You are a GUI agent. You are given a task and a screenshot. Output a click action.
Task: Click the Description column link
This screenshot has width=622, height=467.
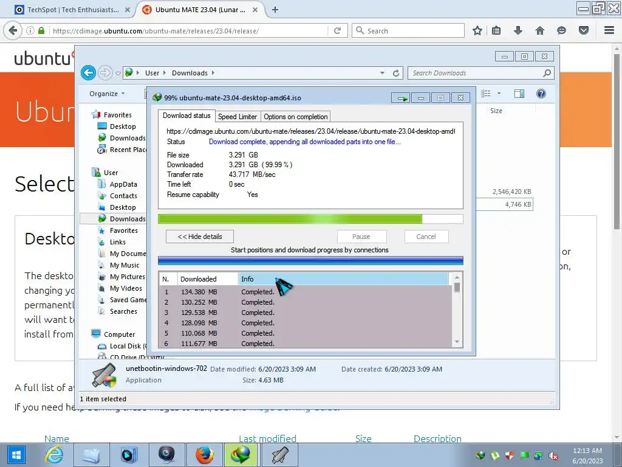pyautogui.click(x=437, y=438)
